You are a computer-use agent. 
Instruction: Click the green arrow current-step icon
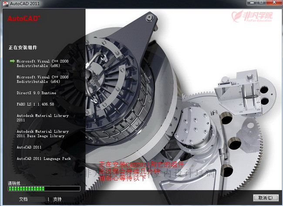tap(12, 61)
